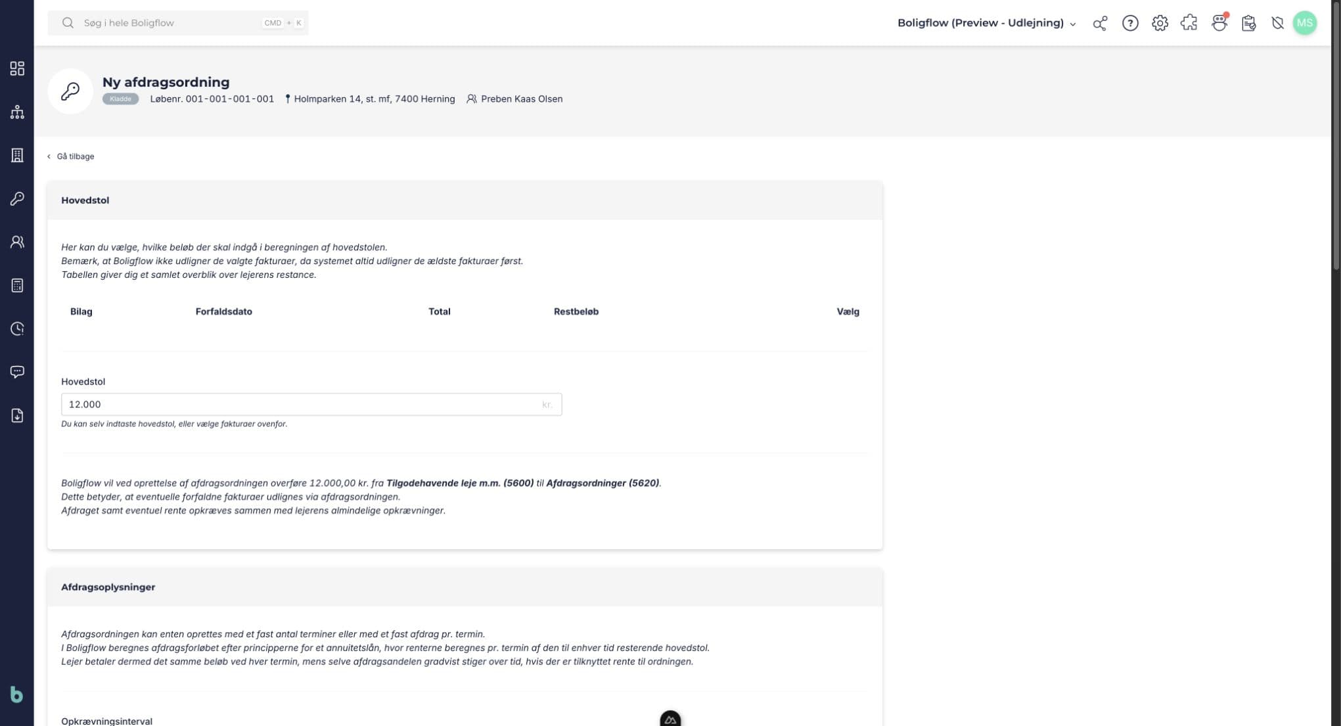Click the share icon in top bar
Viewport: 1341px width, 726px height.
(1100, 23)
